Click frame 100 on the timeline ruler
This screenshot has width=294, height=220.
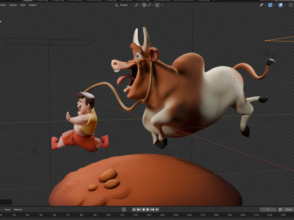(x=108, y=215)
